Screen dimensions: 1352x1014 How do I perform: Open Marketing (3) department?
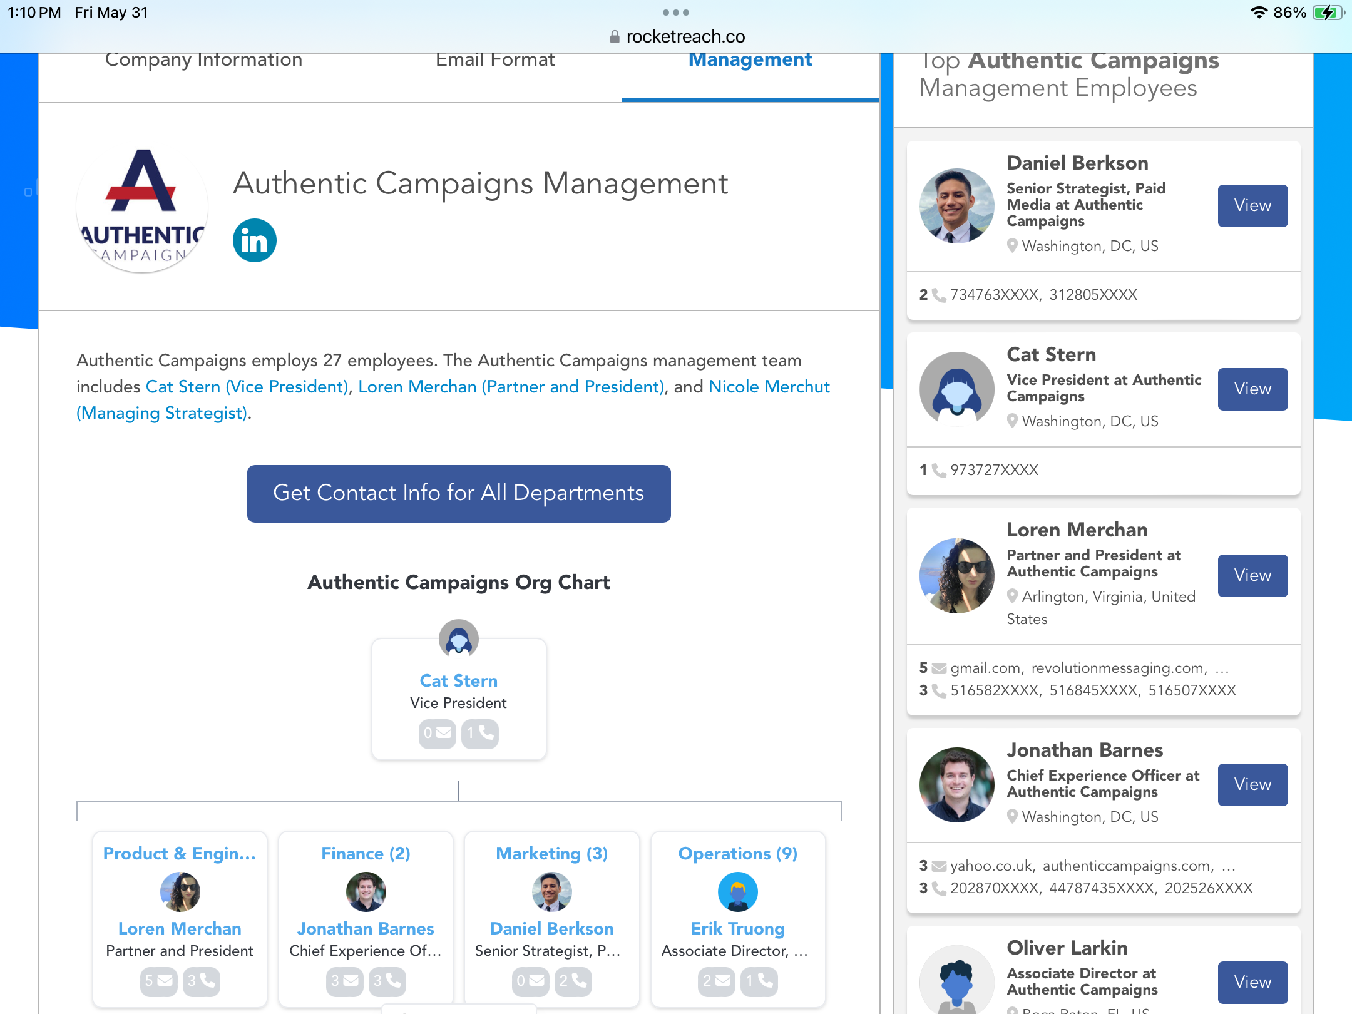point(552,854)
